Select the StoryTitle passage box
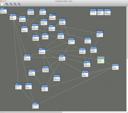This screenshot has height=113, width=128. (93, 12)
